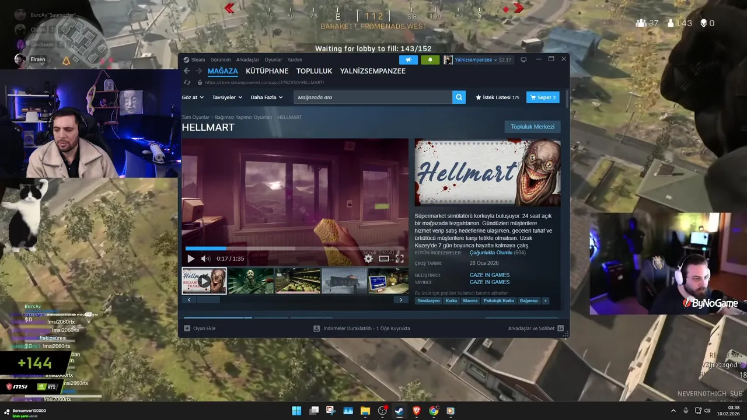
Task: Play the Hellmart trailer video
Action: [191, 258]
